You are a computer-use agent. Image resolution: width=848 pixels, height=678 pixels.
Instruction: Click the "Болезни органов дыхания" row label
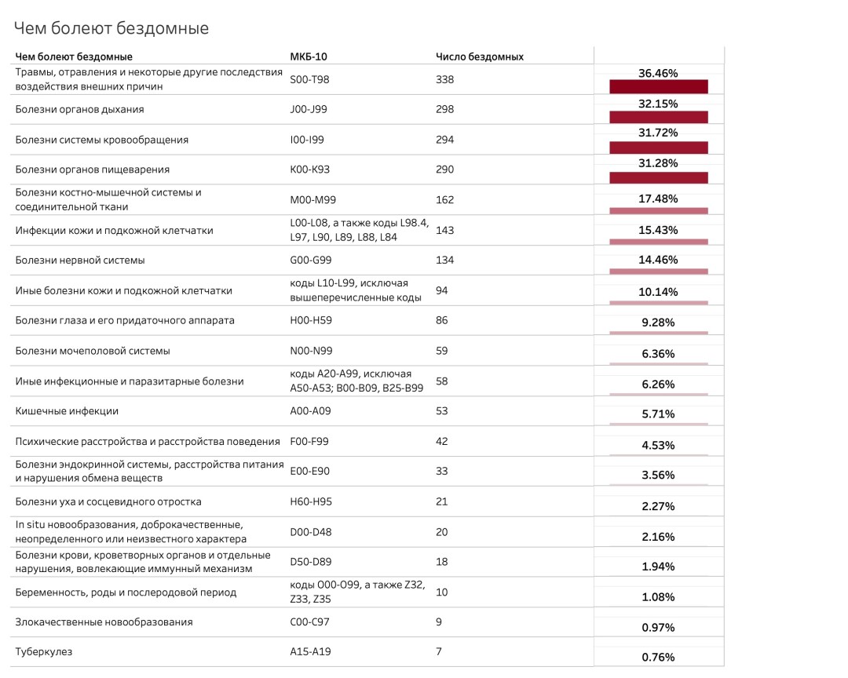click(79, 109)
